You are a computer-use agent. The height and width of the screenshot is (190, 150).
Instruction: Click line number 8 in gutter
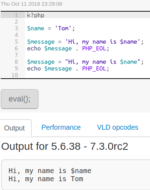click(x=16, y=62)
